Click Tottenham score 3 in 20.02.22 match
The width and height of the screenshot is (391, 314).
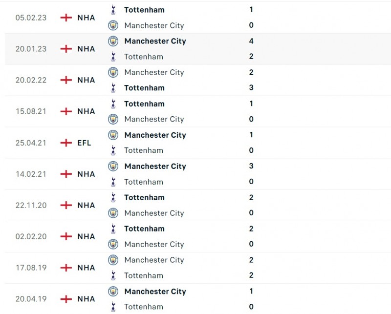[251, 88]
